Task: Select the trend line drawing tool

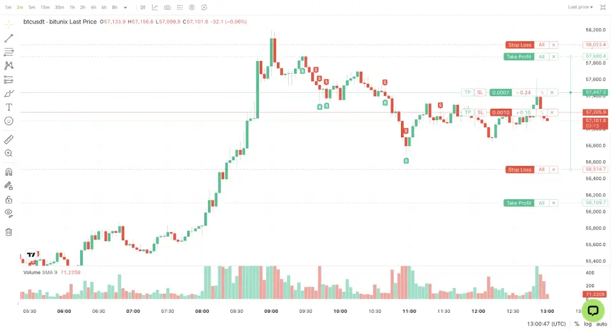Action: tap(9, 38)
